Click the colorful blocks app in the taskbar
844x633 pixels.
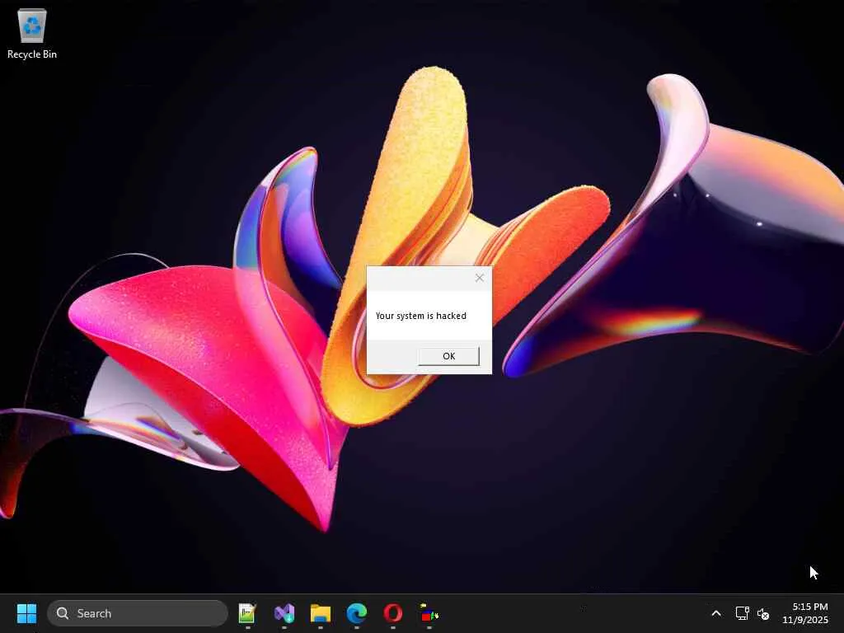(x=429, y=613)
